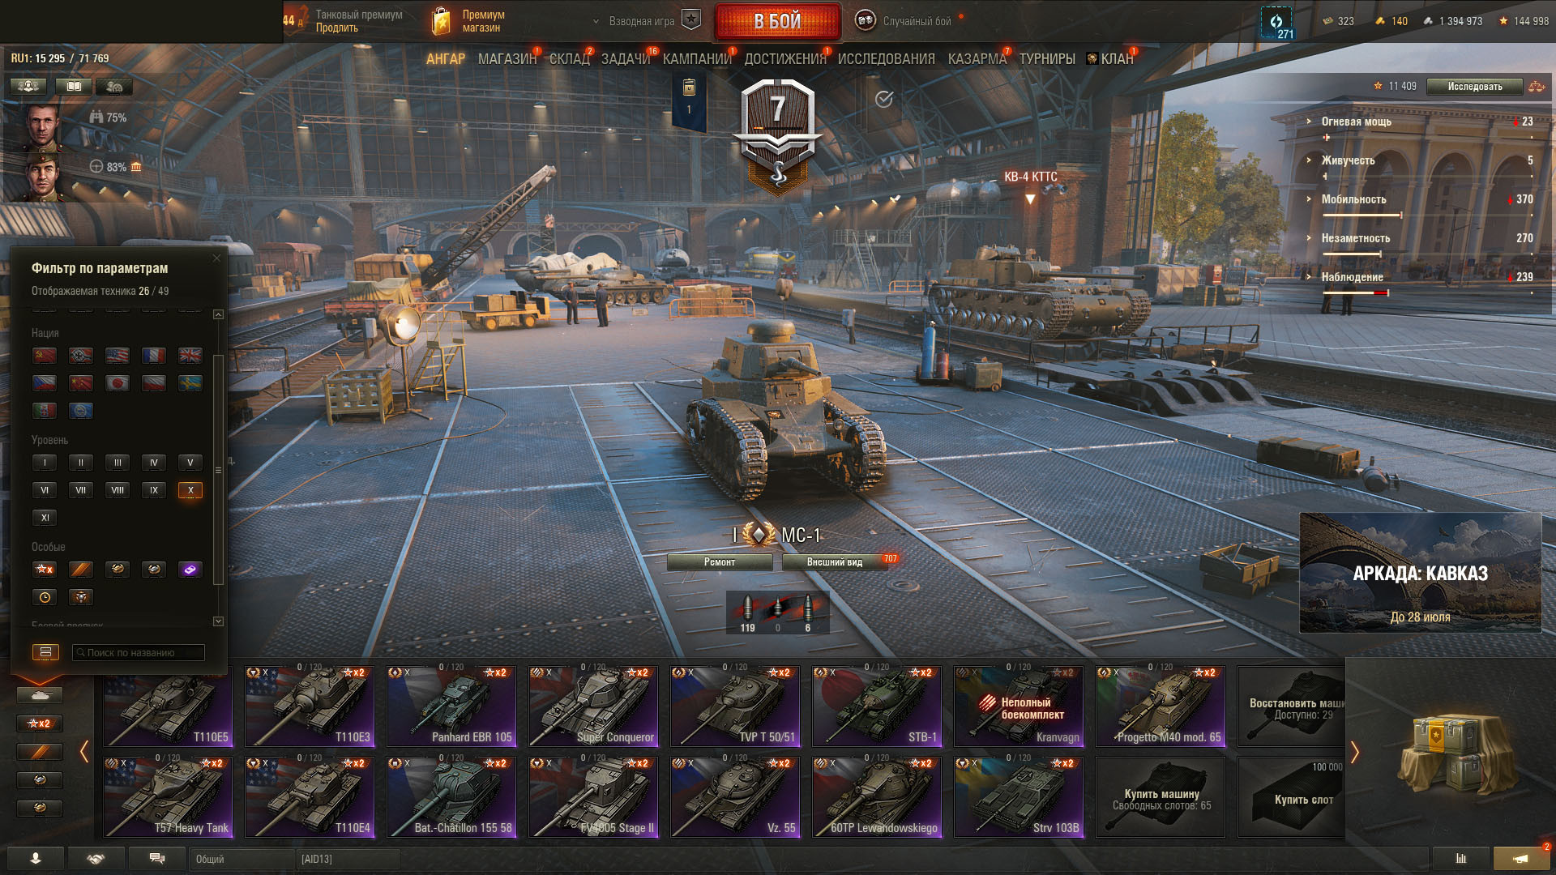This screenshot has width=1556, height=875.
Task: Toggle the purple premium vehicle filter icon
Action: tap(190, 570)
